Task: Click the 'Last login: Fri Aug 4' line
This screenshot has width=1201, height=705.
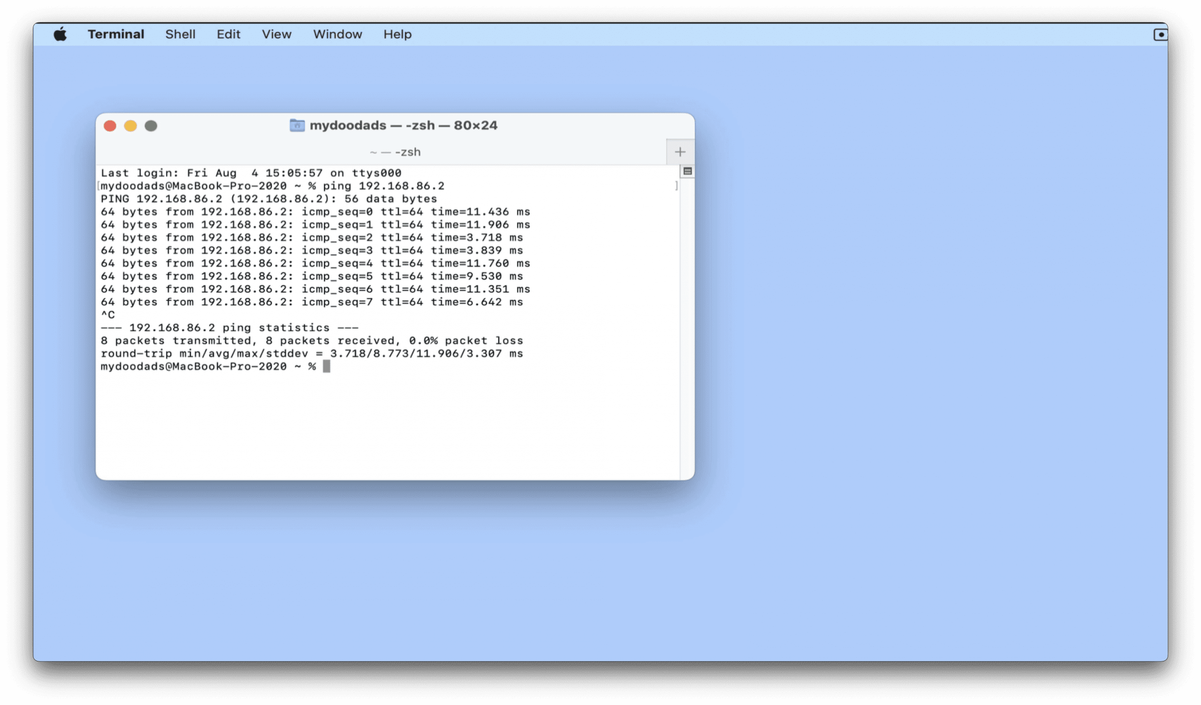Action: (x=251, y=173)
